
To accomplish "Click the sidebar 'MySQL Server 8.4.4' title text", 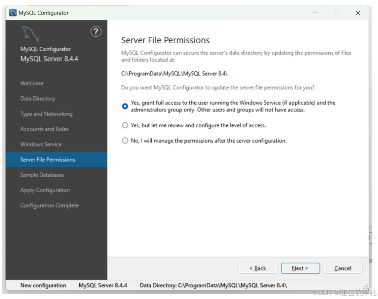I will (x=49, y=59).
